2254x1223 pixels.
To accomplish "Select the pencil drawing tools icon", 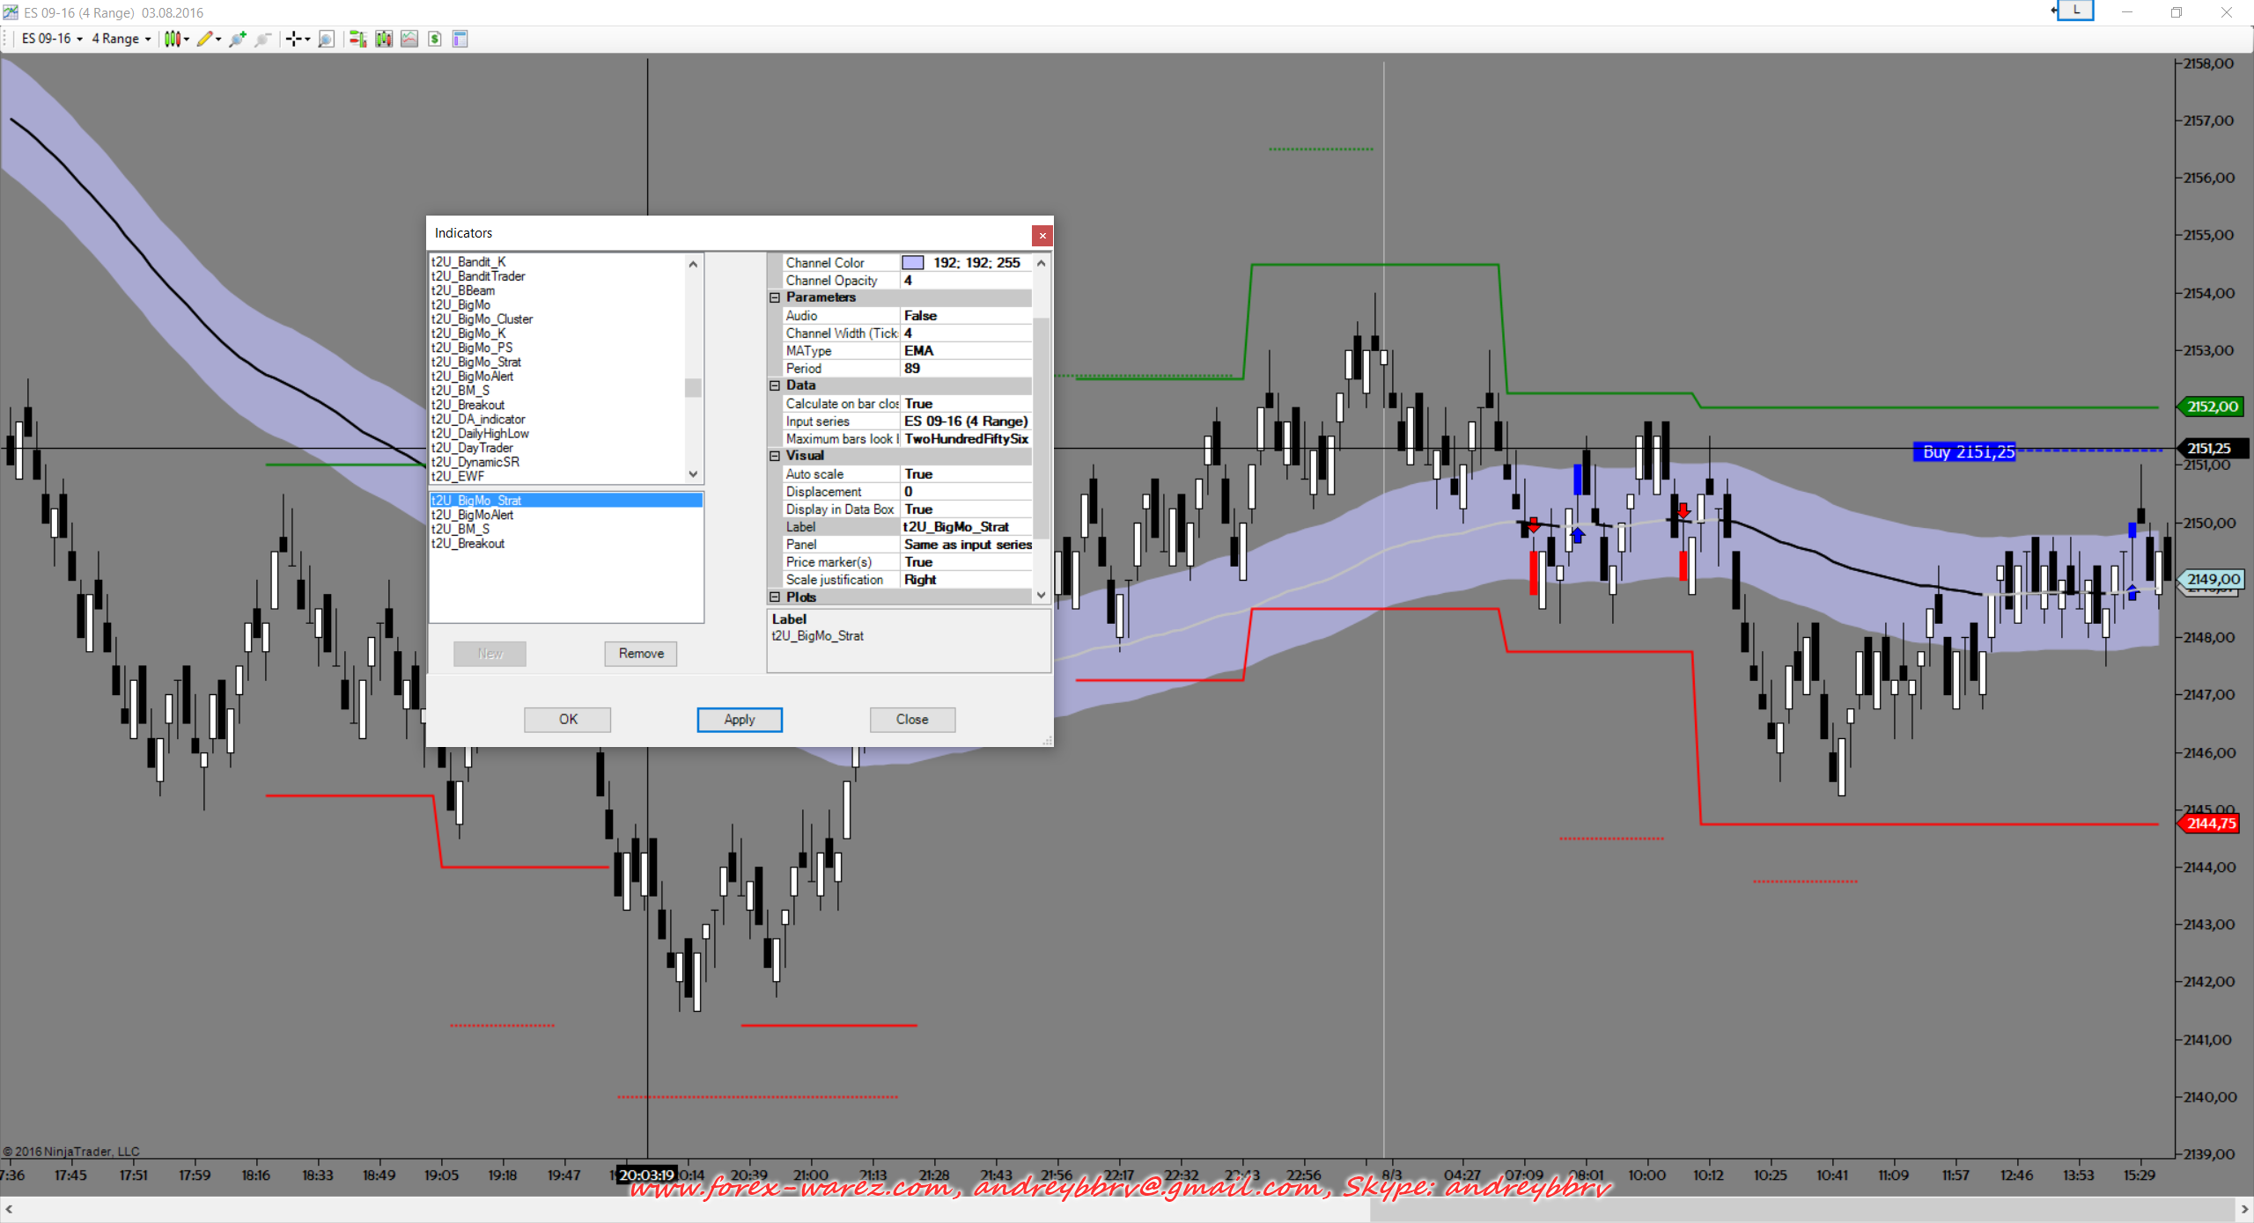I will coord(204,39).
